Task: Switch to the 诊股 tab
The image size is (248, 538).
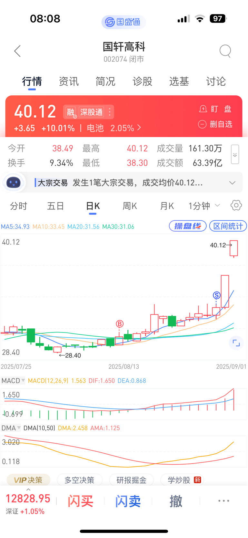Action: pos(142,81)
